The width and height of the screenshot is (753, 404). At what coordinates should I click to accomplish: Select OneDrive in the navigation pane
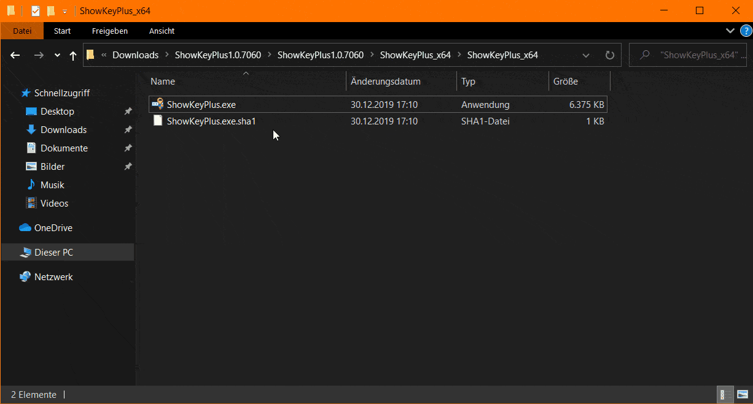tap(53, 228)
